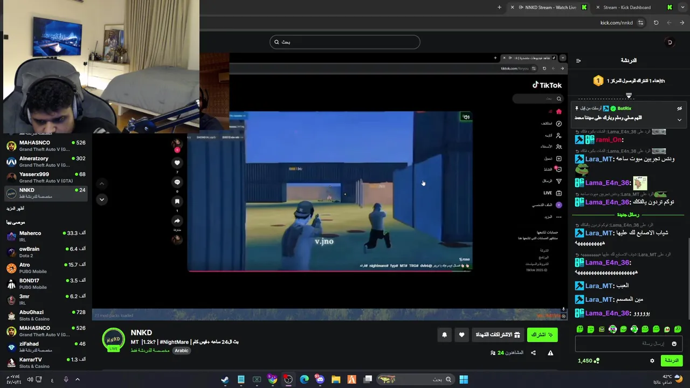Open Atro PUBG Mobile channel

(x=46, y=268)
